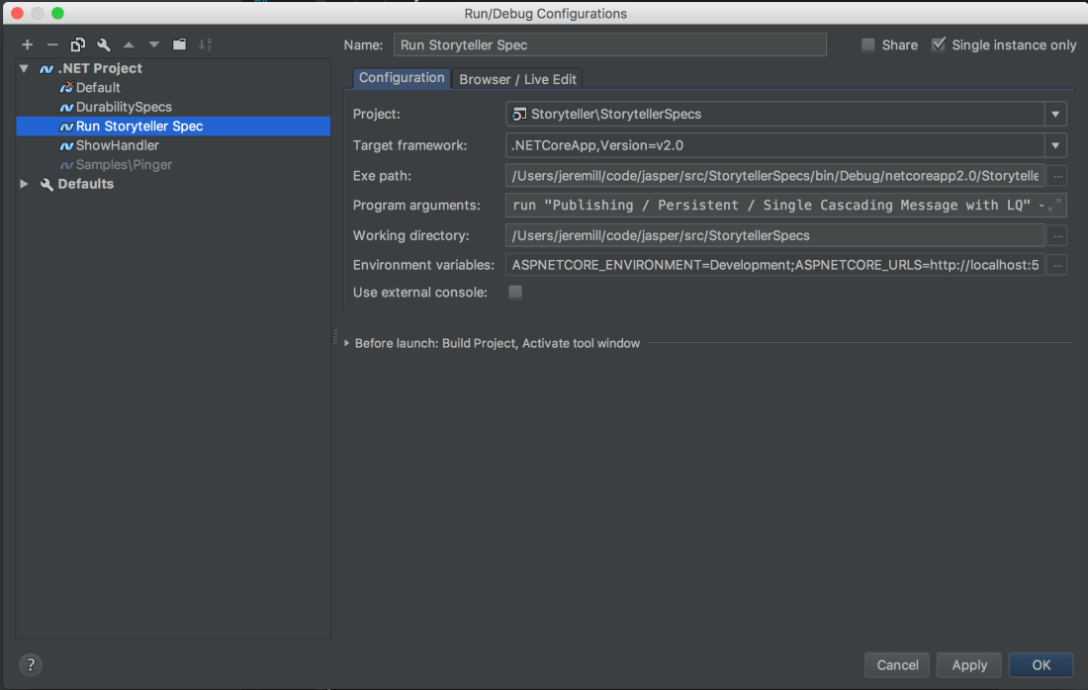
Task: Click the copy configuration icon
Action: (78, 44)
